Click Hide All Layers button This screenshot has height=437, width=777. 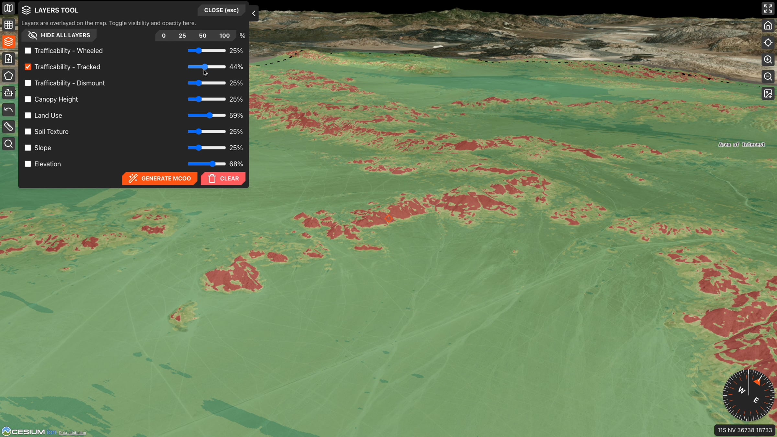coord(59,35)
